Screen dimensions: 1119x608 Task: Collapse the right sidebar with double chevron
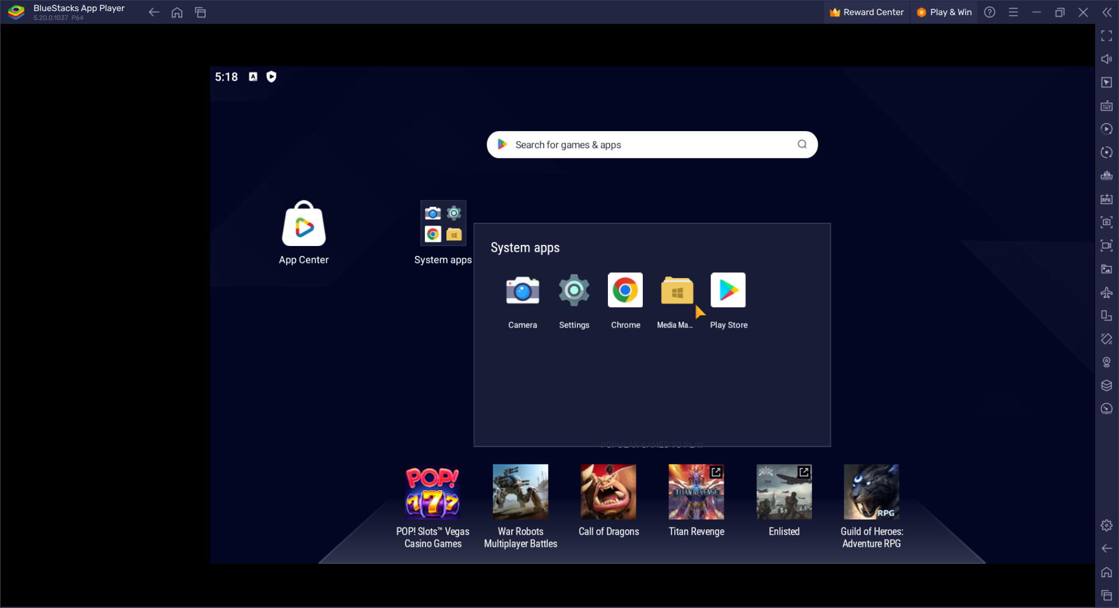point(1107,12)
